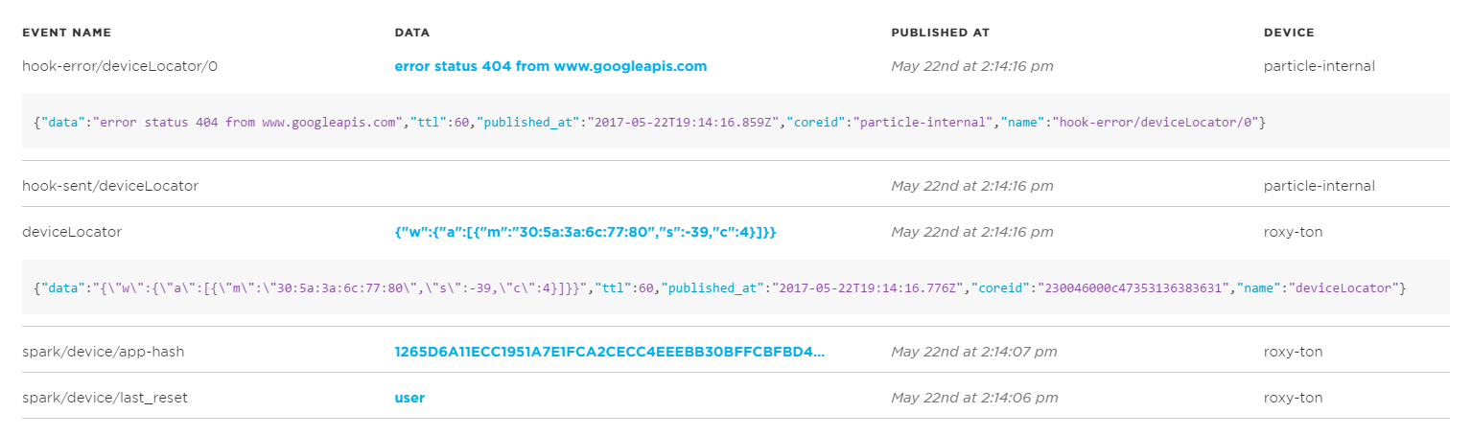Click the DATA column header

pyautogui.click(x=411, y=33)
